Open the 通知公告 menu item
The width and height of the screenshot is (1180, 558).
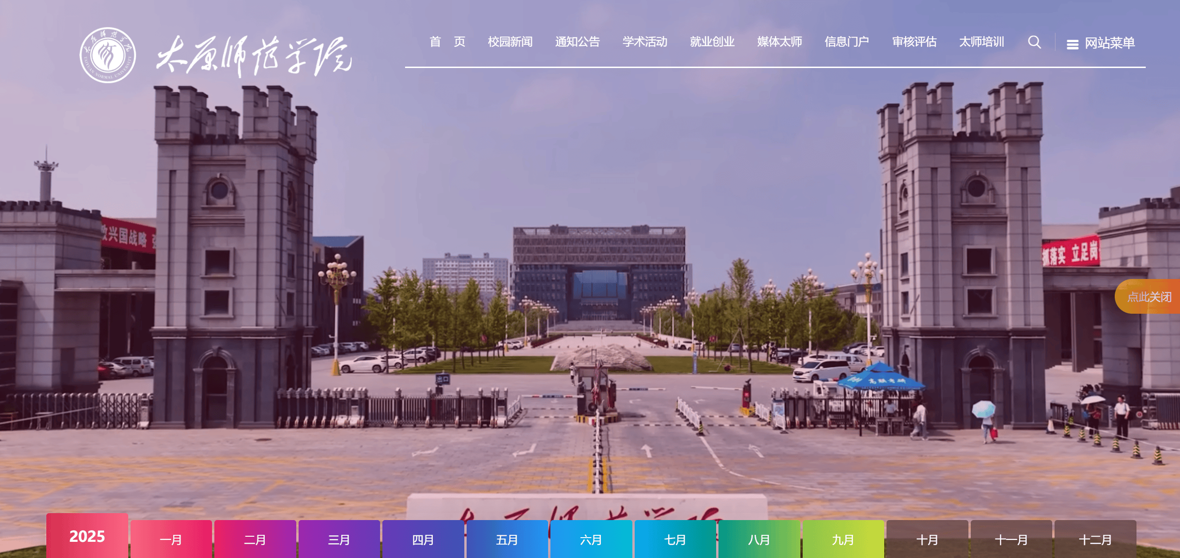577,42
